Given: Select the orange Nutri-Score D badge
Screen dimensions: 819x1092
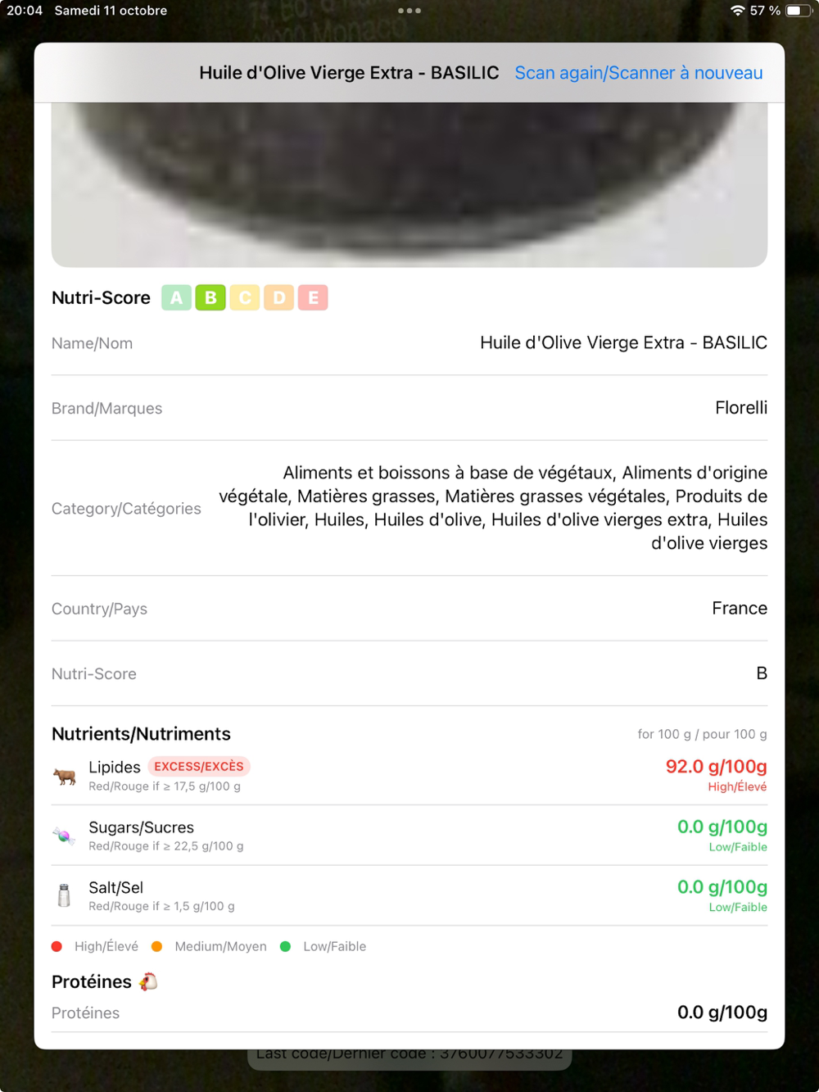Looking at the screenshot, I should point(279,297).
